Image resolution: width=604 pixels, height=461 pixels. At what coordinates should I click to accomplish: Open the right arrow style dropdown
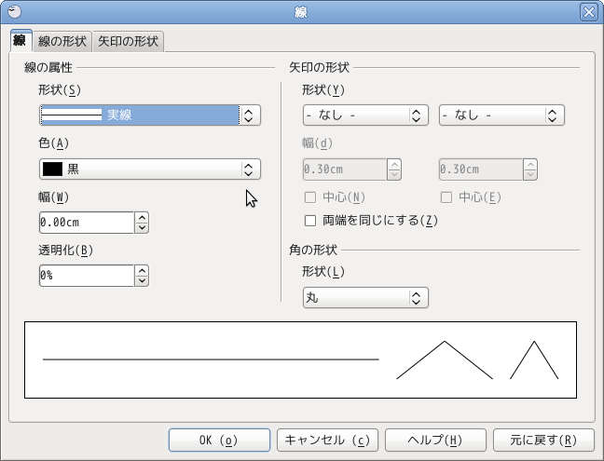coord(553,115)
